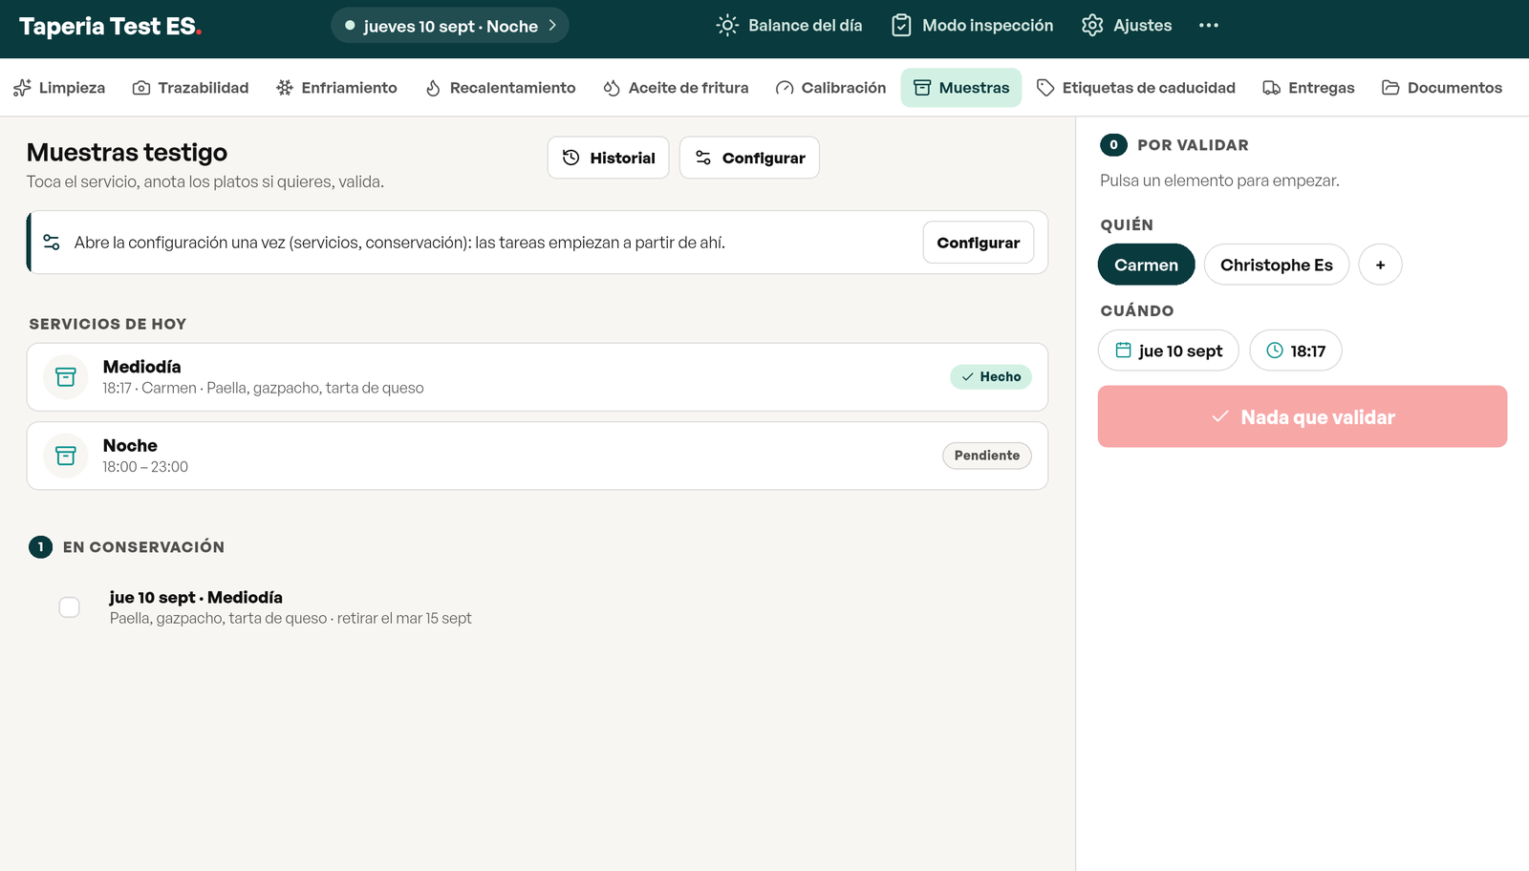The width and height of the screenshot is (1529, 871).
Task: Click the Calibración gauge icon
Action: 785,88
